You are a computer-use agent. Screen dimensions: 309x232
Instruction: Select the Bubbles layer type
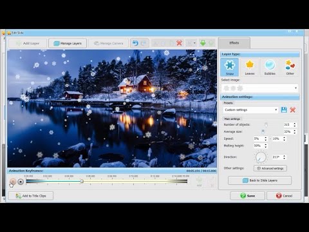point(270,67)
